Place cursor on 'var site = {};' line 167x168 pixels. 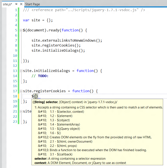[38, 20]
